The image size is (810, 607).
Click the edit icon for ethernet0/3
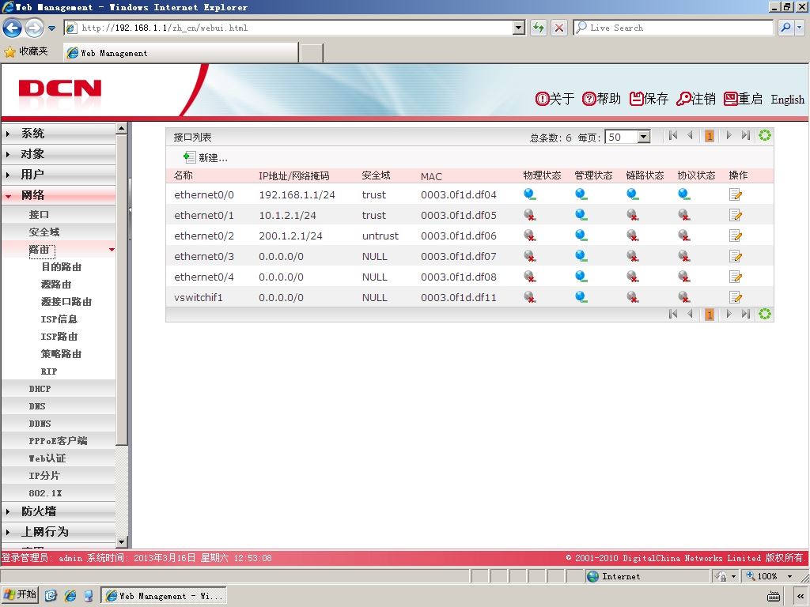pos(736,256)
